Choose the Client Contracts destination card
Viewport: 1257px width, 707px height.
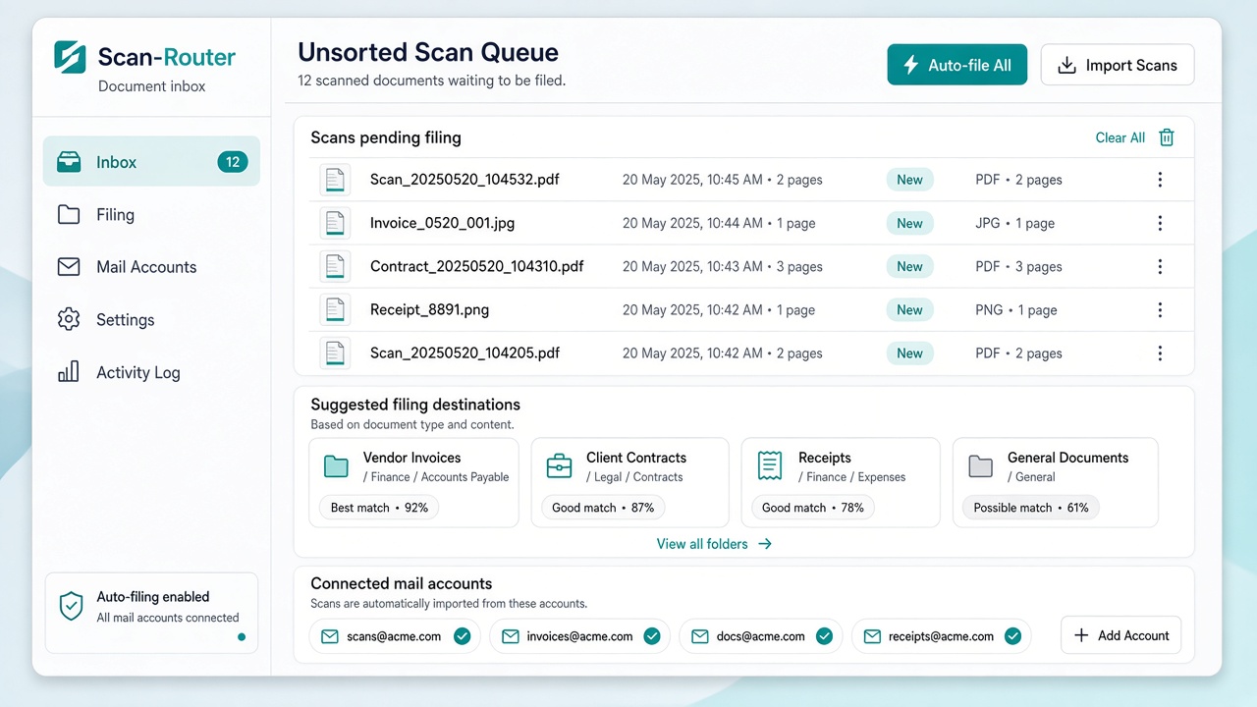click(629, 483)
